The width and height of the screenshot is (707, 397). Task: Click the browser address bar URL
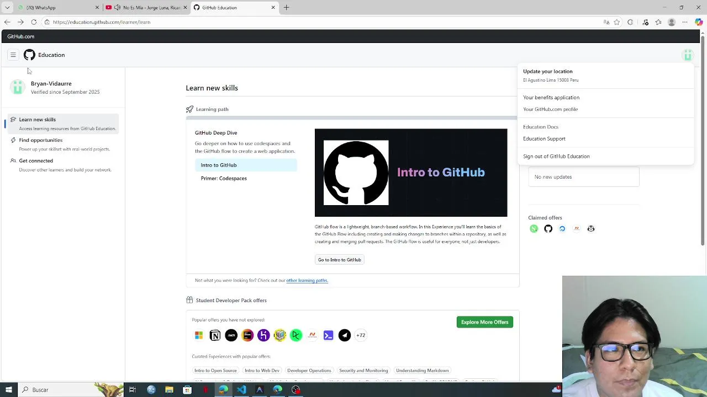point(102,22)
